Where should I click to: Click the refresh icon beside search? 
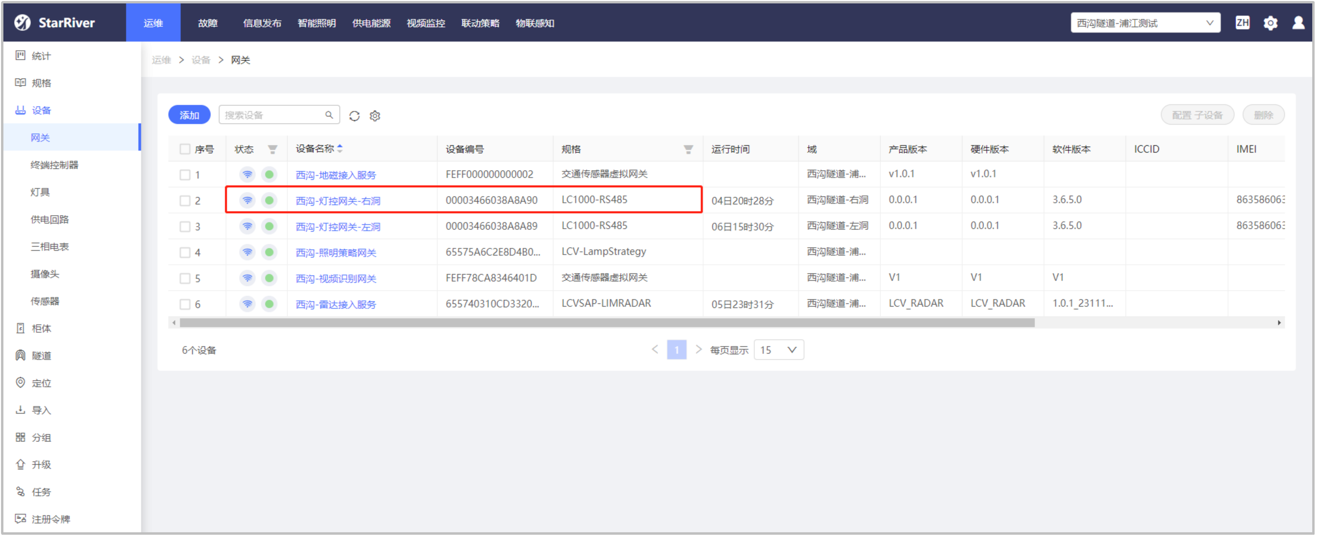[354, 116]
